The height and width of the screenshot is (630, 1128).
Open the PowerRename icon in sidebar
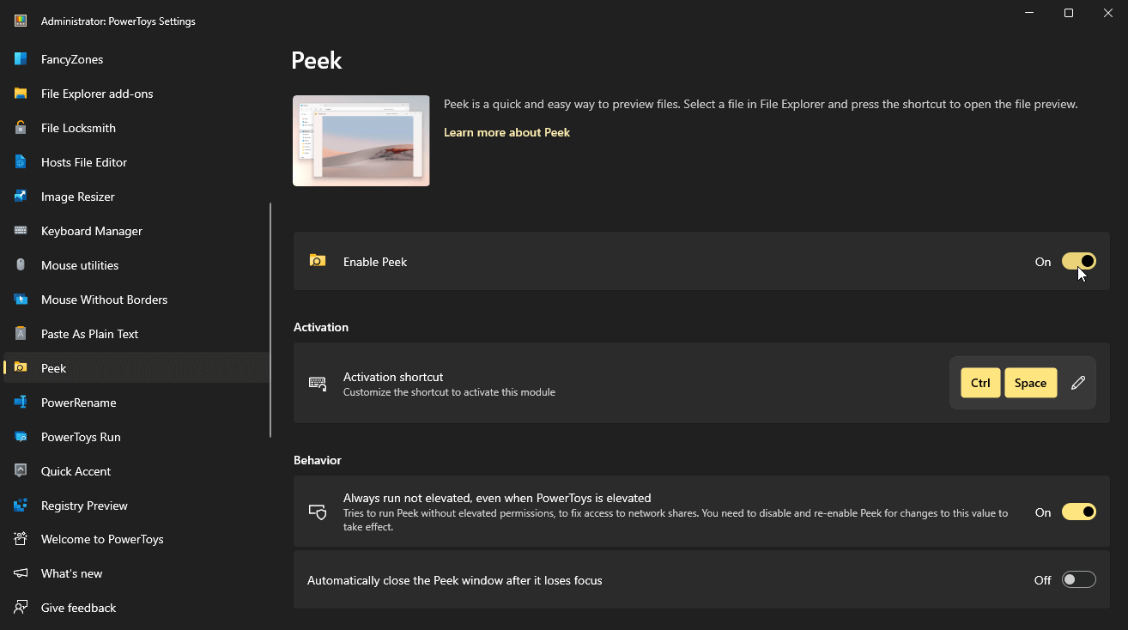point(21,403)
